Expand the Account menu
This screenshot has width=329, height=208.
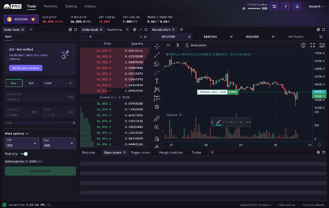tap(316, 7)
